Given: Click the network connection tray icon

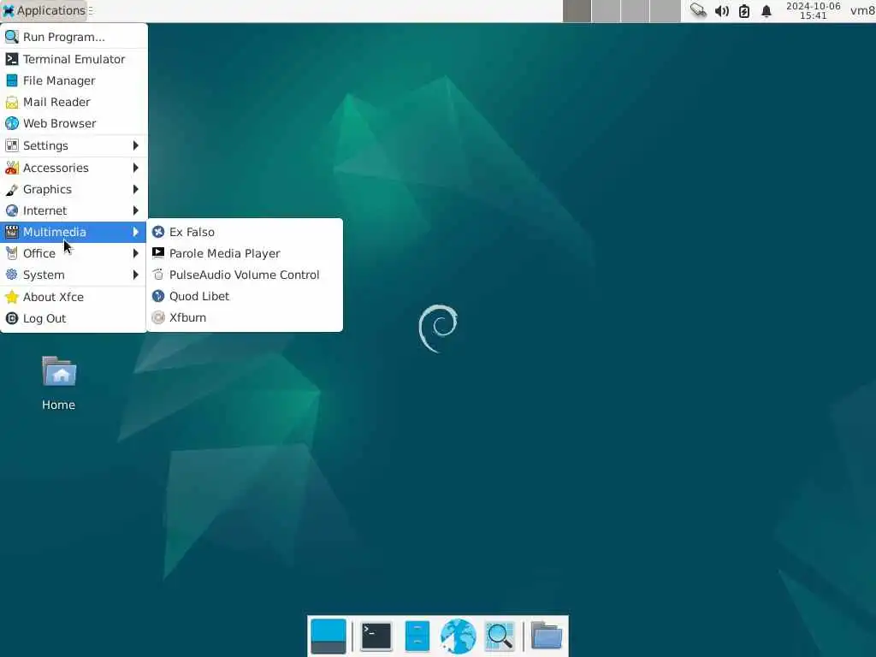Looking at the screenshot, I should coord(698,10).
